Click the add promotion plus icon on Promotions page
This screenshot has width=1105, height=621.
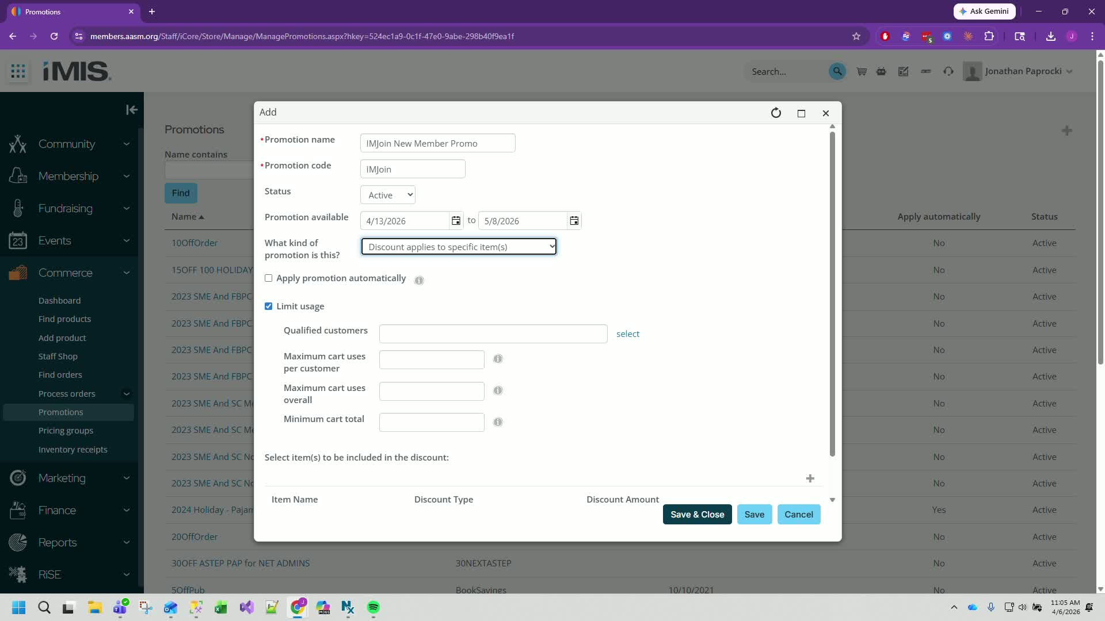(x=1067, y=131)
